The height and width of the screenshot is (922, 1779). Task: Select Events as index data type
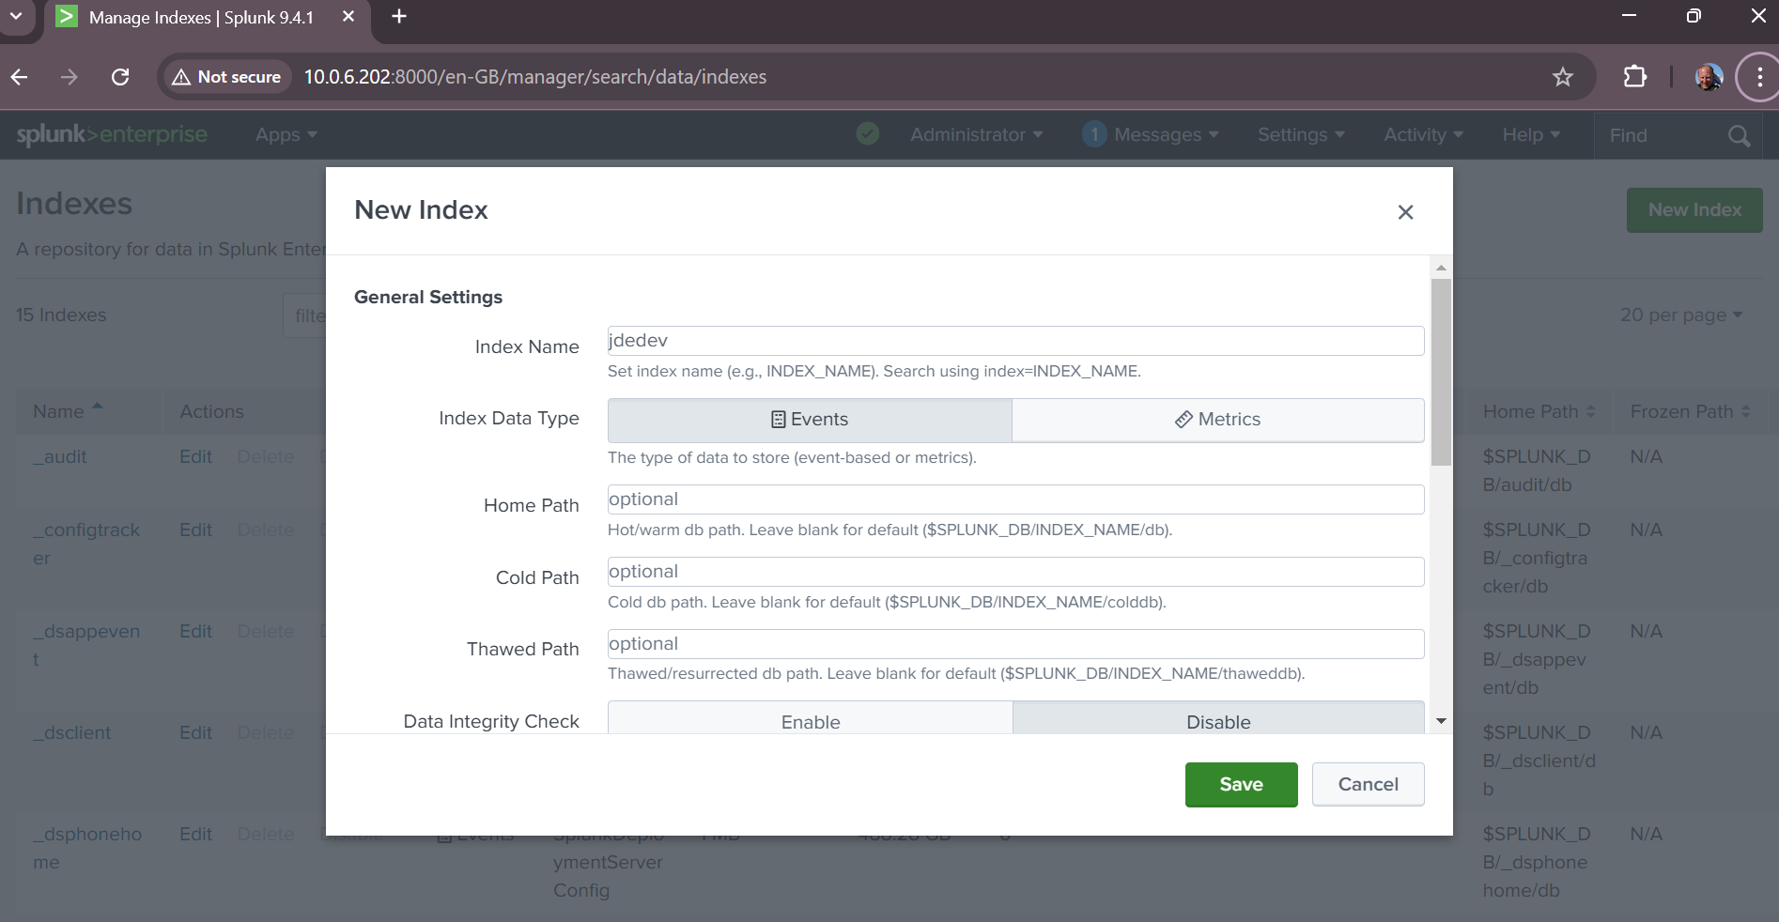pos(810,420)
